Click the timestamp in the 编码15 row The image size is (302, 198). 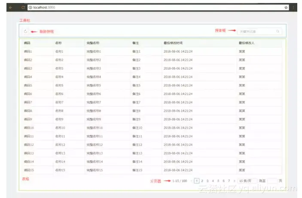(x=178, y=170)
